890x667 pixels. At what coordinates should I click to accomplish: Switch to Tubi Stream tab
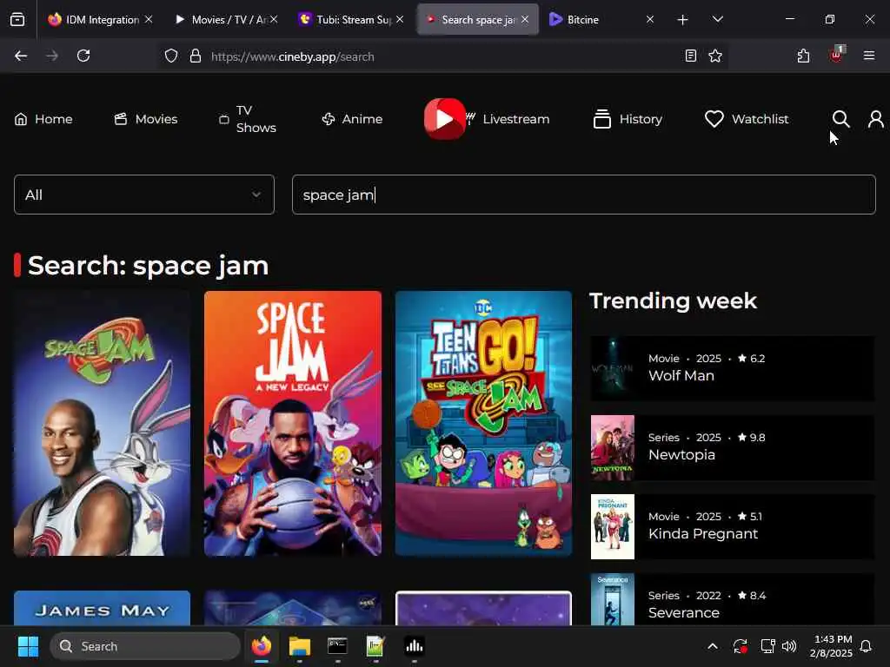(351, 19)
